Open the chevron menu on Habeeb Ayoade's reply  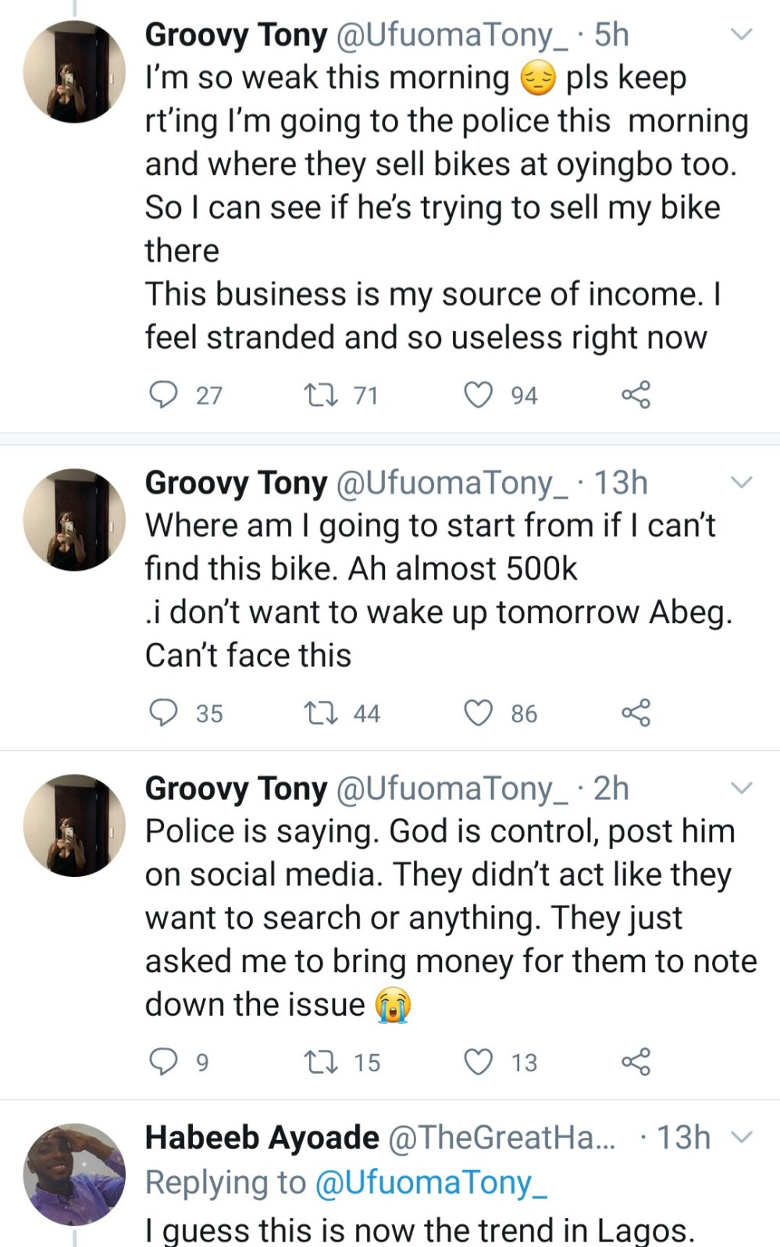(x=740, y=1137)
